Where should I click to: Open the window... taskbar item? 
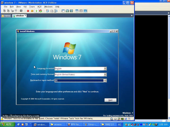pyautogui.click(x=41, y=125)
